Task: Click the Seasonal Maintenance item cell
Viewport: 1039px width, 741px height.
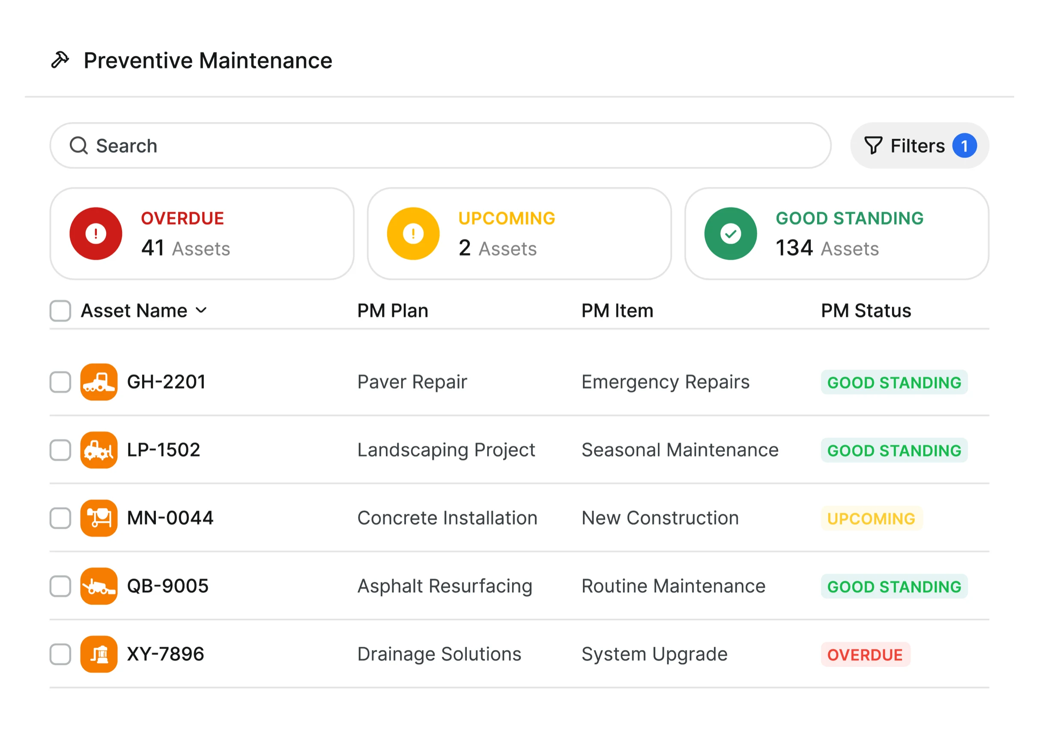Action: 680,450
